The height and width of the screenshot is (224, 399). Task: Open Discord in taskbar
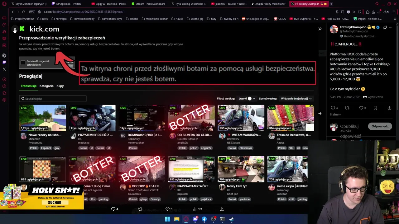coord(195,219)
